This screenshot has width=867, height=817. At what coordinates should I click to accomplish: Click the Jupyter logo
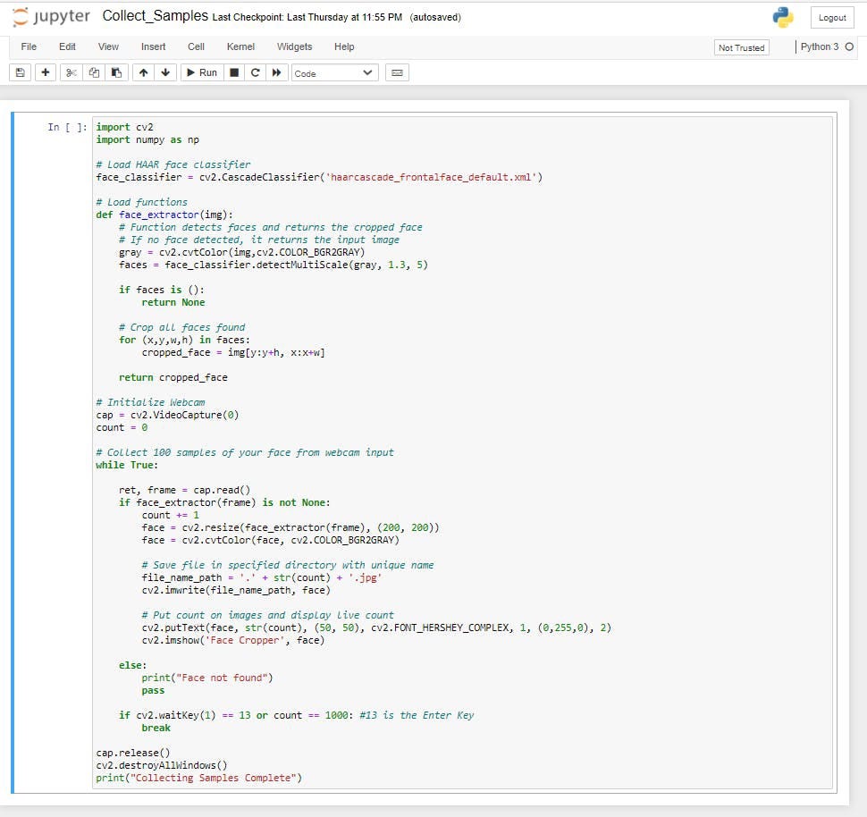point(51,17)
